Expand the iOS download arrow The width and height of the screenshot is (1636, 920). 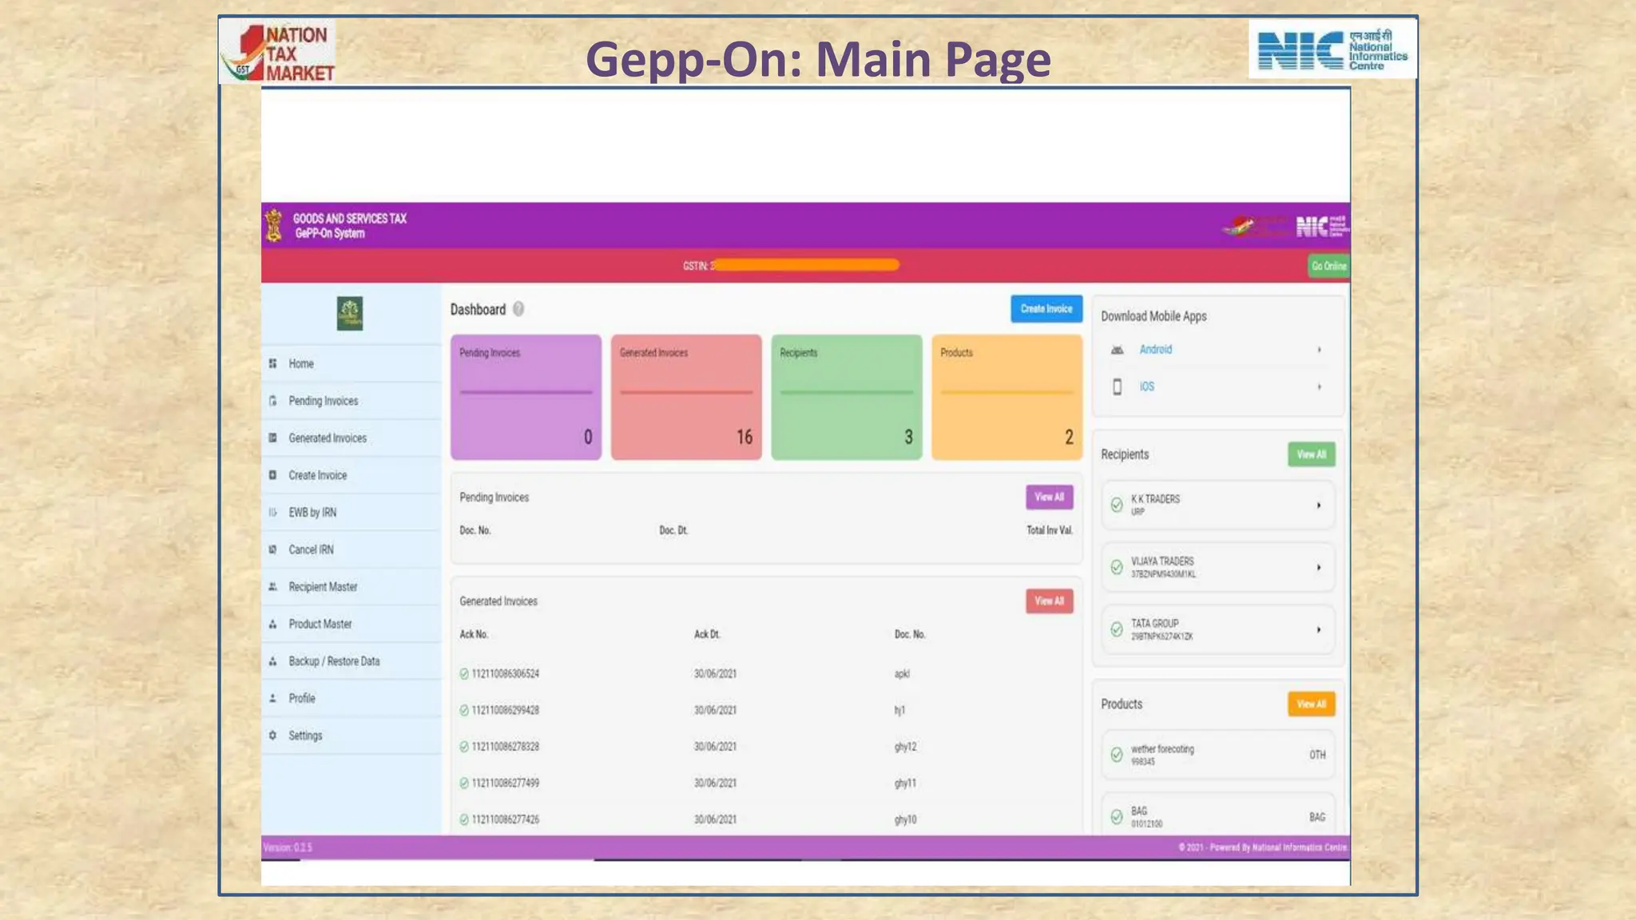click(x=1319, y=387)
